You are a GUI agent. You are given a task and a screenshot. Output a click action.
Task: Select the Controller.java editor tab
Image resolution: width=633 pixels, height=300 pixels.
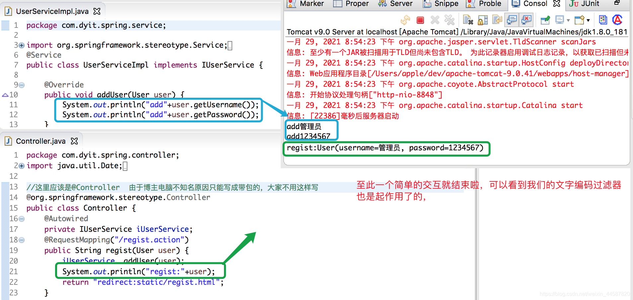(40, 141)
